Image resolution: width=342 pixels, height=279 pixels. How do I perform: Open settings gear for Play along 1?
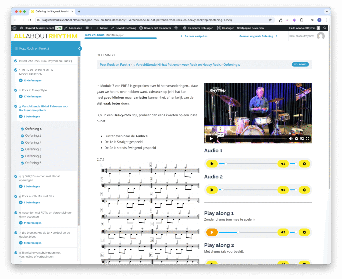coord(304,232)
